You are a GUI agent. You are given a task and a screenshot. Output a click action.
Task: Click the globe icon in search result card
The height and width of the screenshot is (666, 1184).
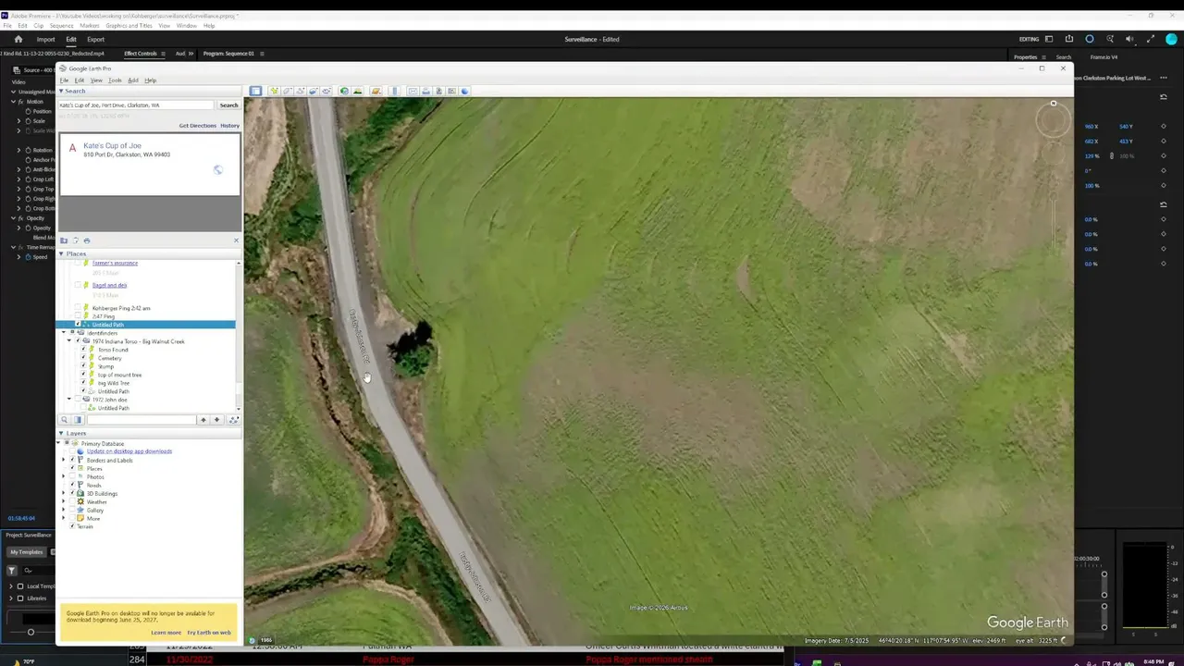tap(217, 170)
